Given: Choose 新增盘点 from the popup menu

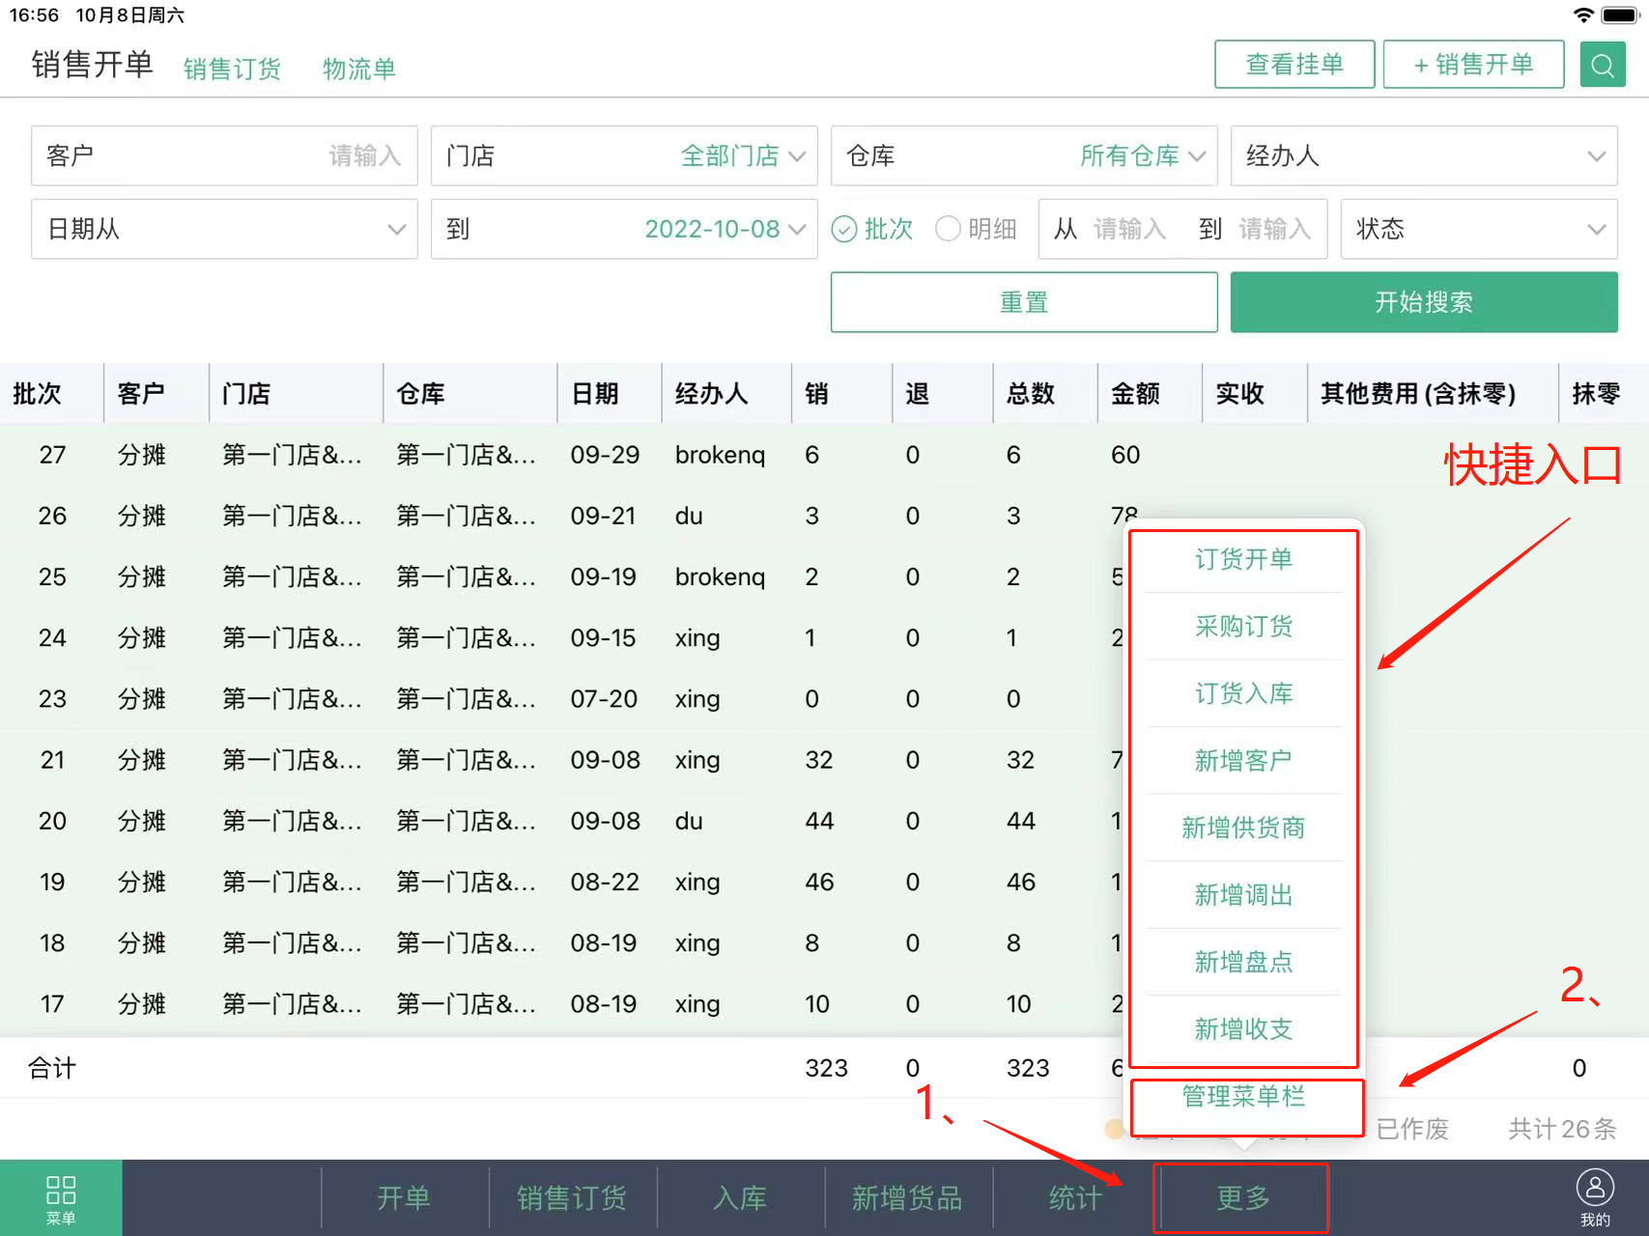Looking at the screenshot, I should 1244,962.
